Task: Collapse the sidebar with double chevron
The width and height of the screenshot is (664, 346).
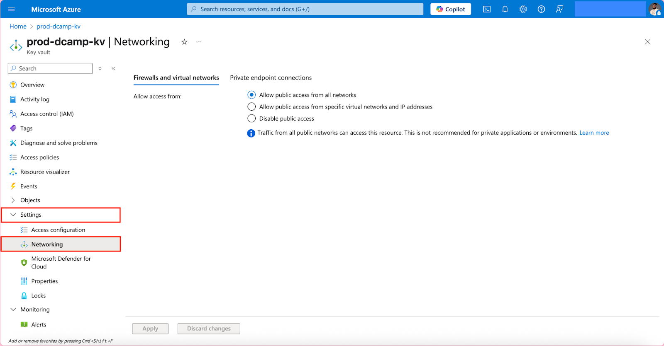Action: click(x=113, y=68)
